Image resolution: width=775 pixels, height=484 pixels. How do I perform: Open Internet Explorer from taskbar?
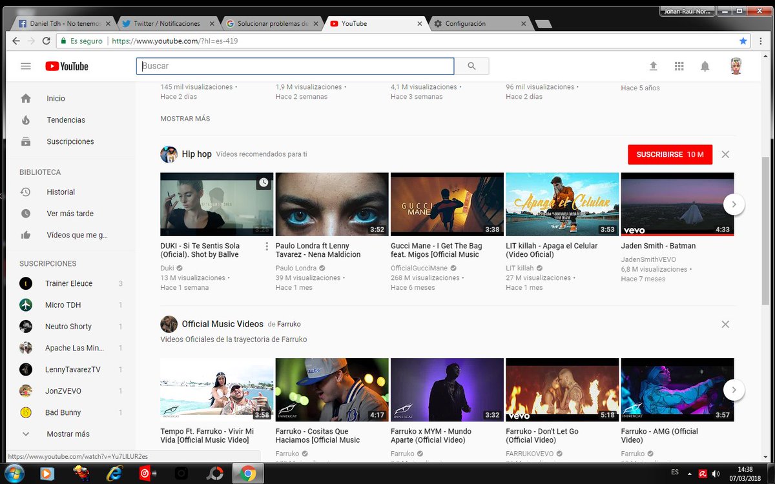pyautogui.click(x=115, y=473)
